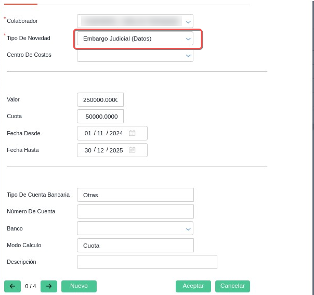Open the Banco dropdown list

click(188, 229)
